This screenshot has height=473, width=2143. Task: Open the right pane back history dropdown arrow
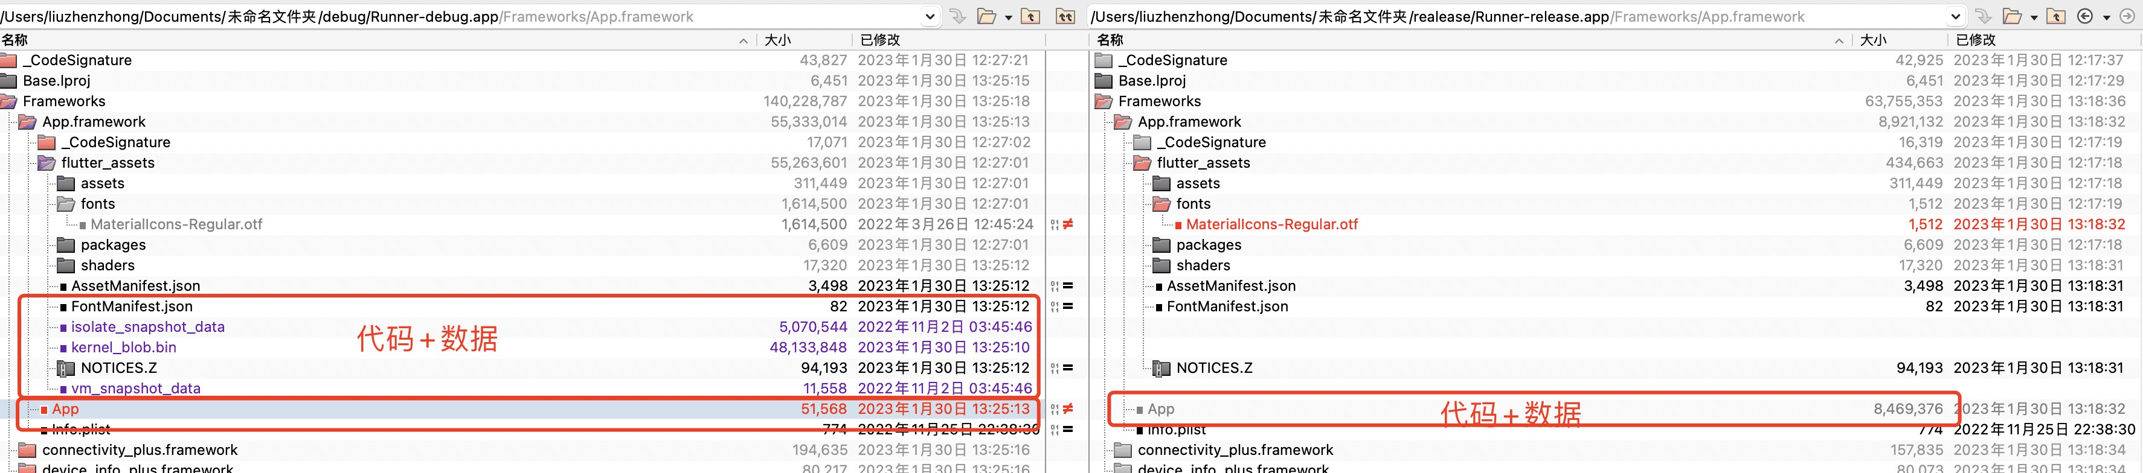[2106, 17]
